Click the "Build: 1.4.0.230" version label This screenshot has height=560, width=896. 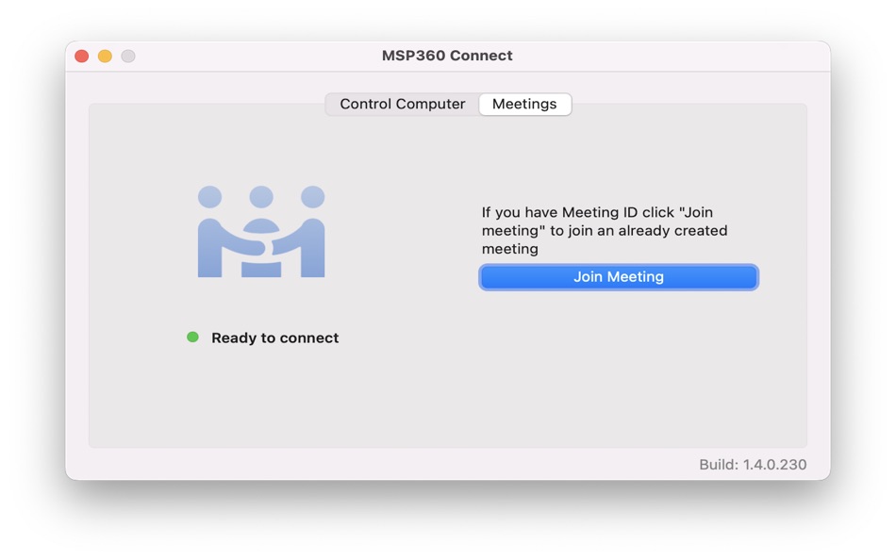tap(753, 465)
